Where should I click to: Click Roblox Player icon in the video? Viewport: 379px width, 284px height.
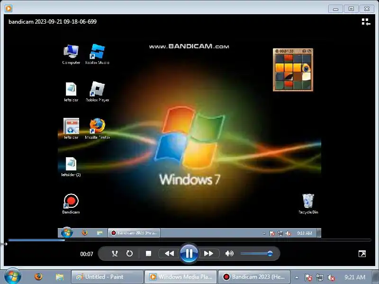[x=97, y=92]
